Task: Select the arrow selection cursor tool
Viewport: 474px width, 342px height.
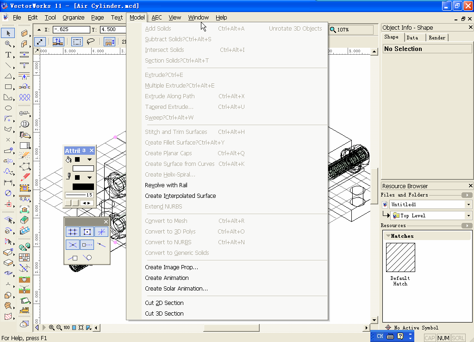Action: [8, 33]
